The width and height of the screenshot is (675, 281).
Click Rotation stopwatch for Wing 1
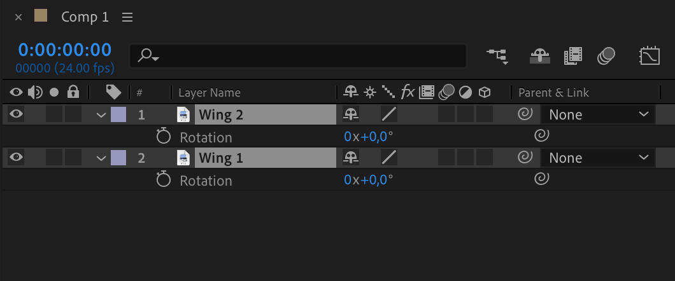coord(164,179)
